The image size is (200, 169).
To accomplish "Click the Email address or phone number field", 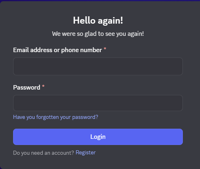I will tap(98, 66).
